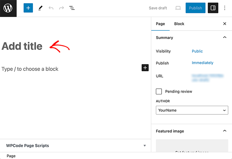Select the pencil Tools icon
The image size is (232, 159).
(40, 8)
